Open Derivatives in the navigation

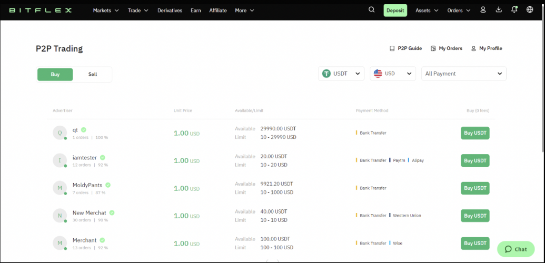[170, 11]
